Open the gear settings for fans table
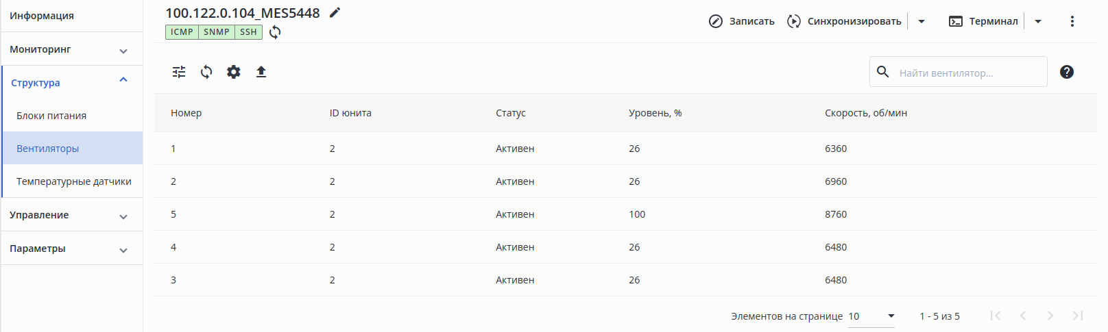1108x332 pixels. (234, 72)
